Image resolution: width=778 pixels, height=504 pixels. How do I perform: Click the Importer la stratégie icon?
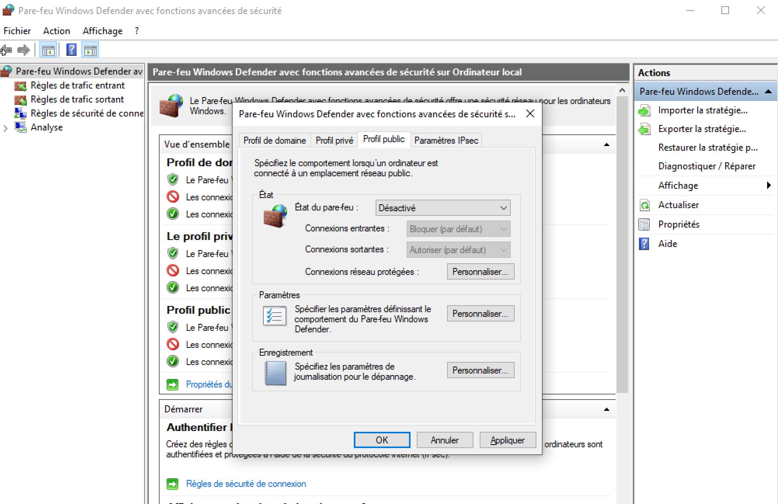click(644, 111)
